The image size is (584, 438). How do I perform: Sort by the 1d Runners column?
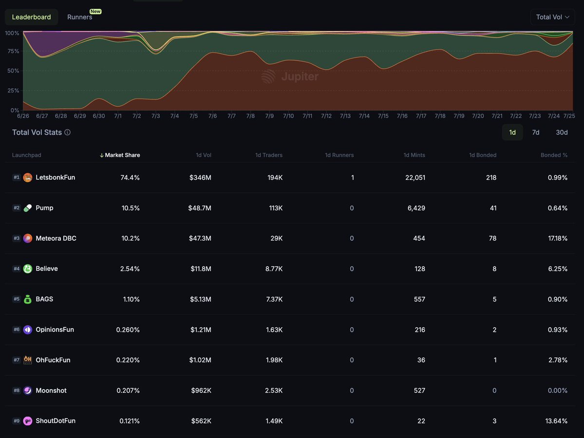[339, 155]
